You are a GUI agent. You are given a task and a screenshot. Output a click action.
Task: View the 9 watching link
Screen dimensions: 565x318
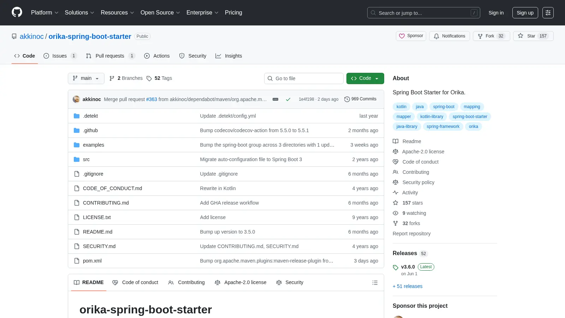point(410,213)
